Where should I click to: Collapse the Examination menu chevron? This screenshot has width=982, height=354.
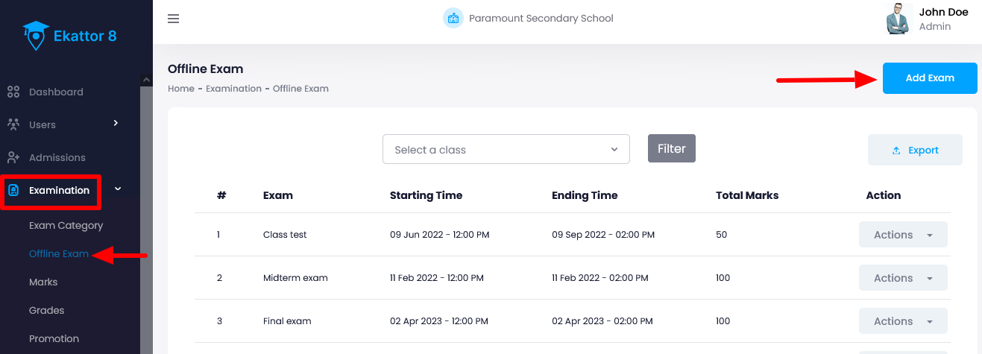[118, 189]
